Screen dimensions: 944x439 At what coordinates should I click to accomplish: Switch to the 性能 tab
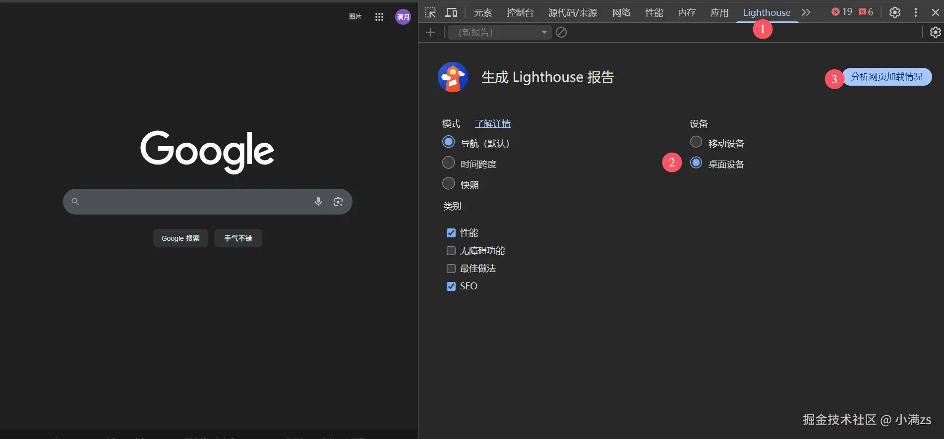(x=654, y=12)
